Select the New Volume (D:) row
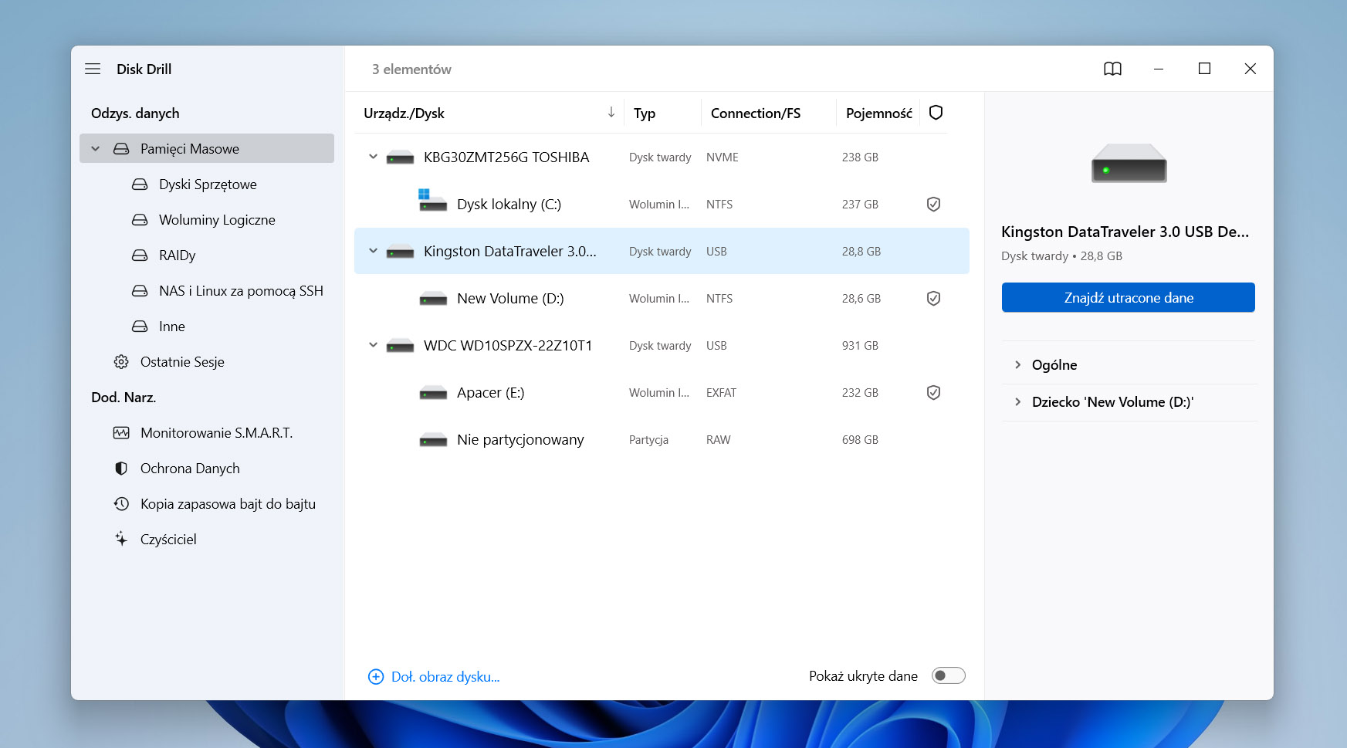 pyautogui.click(x=662, y=298)
